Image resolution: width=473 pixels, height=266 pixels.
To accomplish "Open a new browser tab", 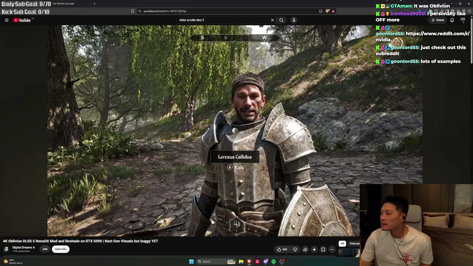I will 94,4.
